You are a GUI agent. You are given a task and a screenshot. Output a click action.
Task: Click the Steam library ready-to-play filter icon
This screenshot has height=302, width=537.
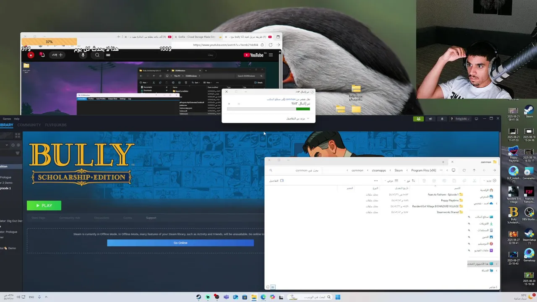(x=18, y=145)
